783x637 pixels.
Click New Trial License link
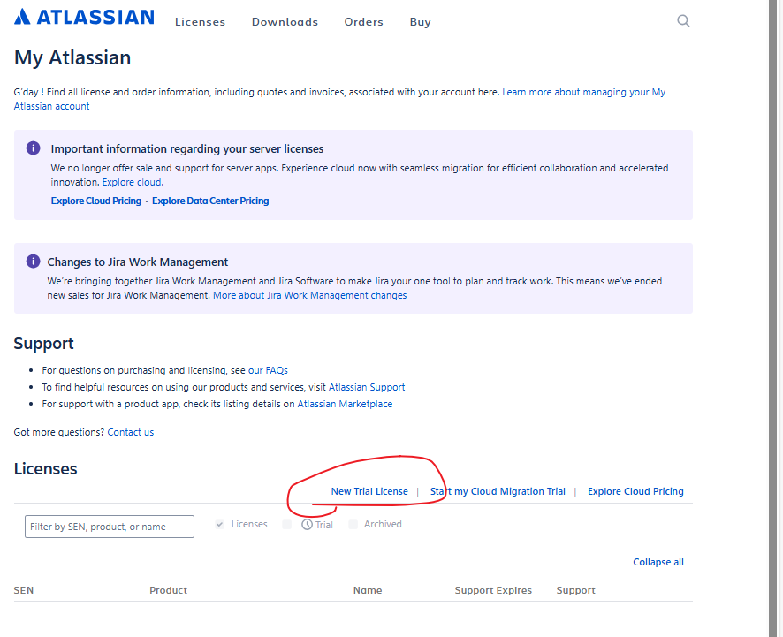(369, 492)
